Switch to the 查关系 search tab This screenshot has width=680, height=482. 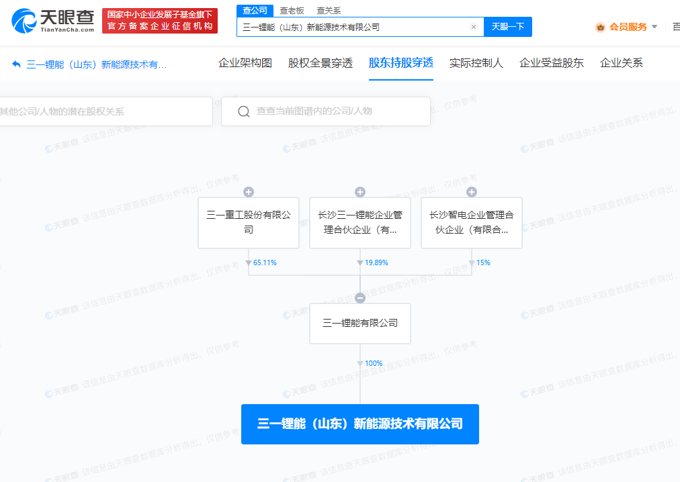329,10
